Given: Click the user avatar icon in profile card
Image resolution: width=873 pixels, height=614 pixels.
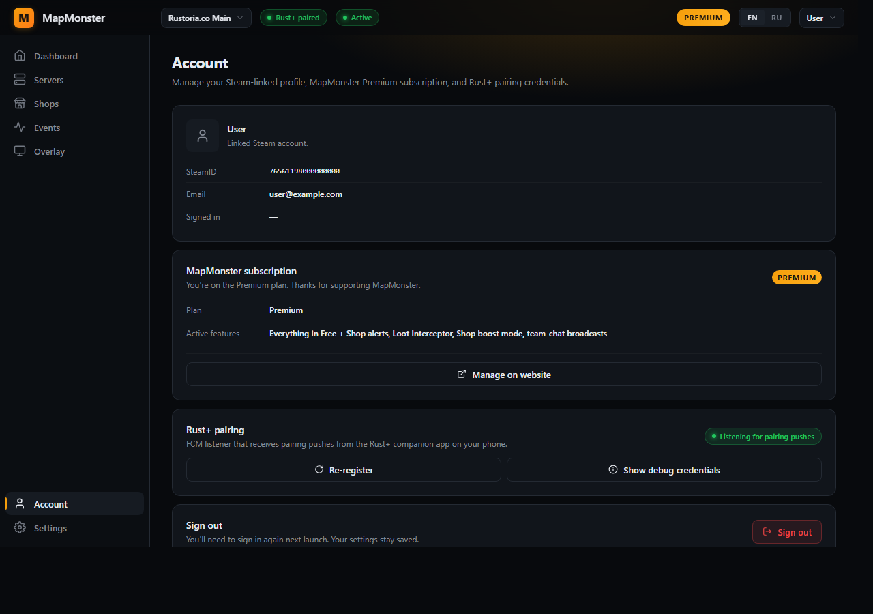Looking at the screenshot, I should coord(203,136).
